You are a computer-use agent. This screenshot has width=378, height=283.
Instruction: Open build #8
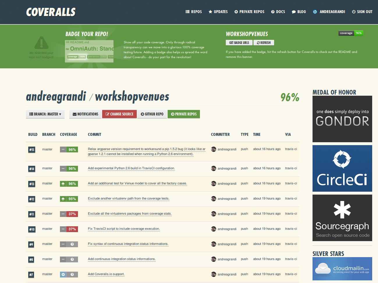31,259
